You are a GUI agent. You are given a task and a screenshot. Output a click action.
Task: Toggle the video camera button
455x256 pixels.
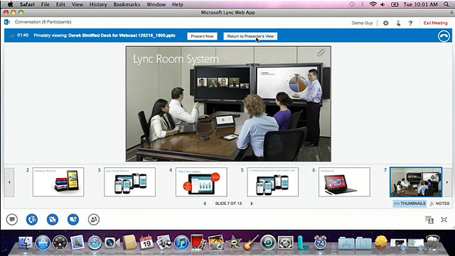pyautogui.click(x=53, y=220)
